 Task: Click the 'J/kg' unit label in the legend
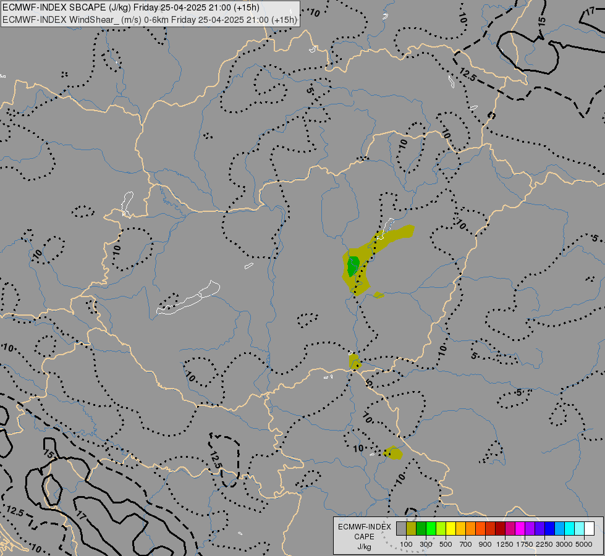click(364, 547)
